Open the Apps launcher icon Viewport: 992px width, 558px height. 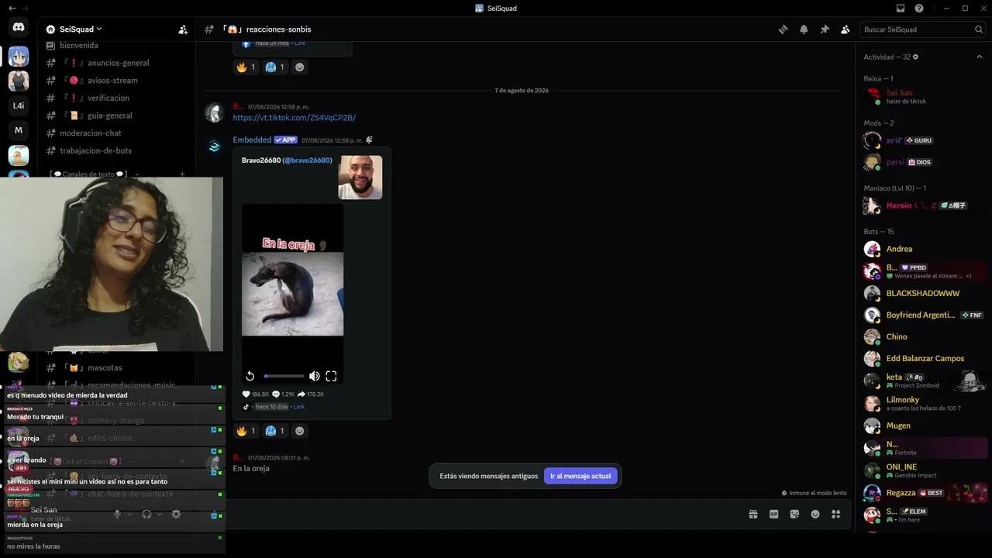(x=835, y=514)
